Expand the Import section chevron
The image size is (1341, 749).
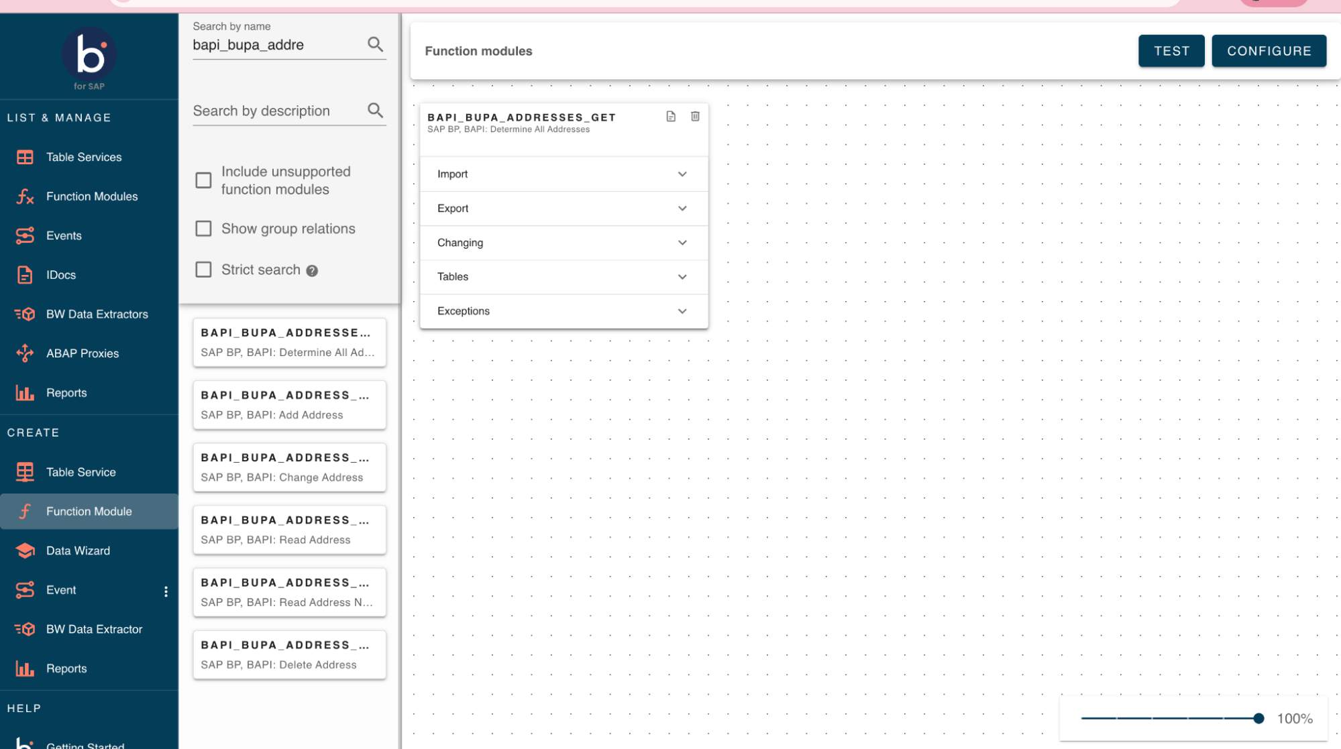click(x=682, y=174)
